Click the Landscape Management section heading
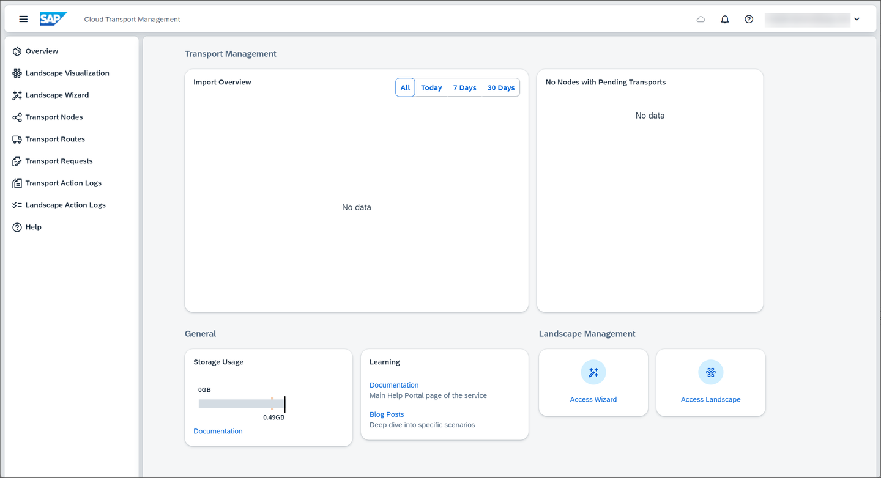This screenshot has height=478, width=881. [587, 334]
